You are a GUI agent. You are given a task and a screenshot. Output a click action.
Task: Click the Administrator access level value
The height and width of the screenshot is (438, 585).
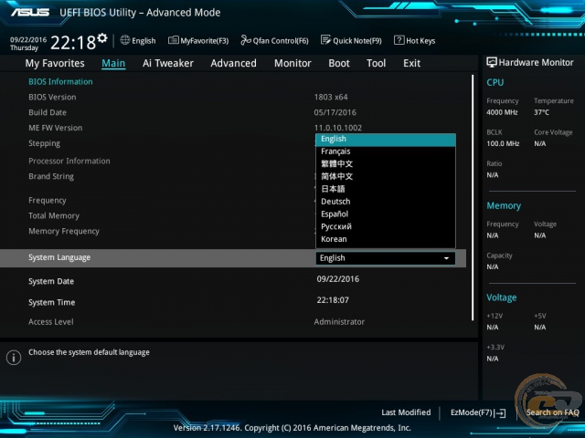[x=339, y=322]
